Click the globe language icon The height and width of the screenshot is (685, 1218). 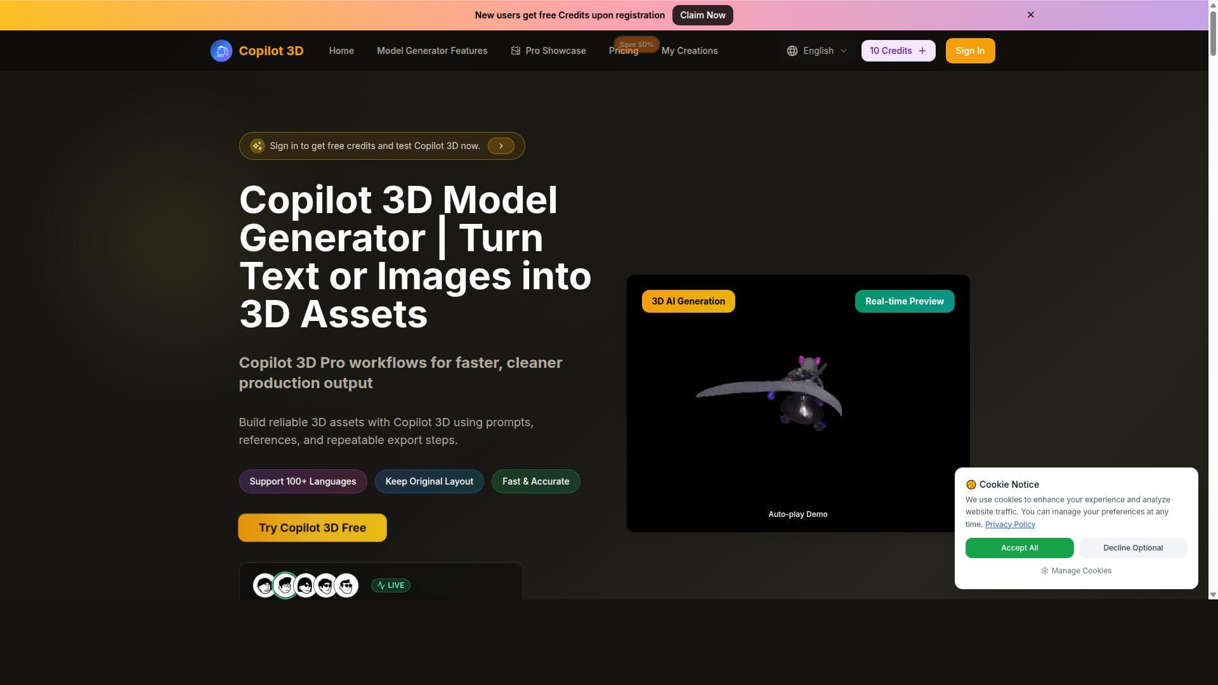point(792,51)
